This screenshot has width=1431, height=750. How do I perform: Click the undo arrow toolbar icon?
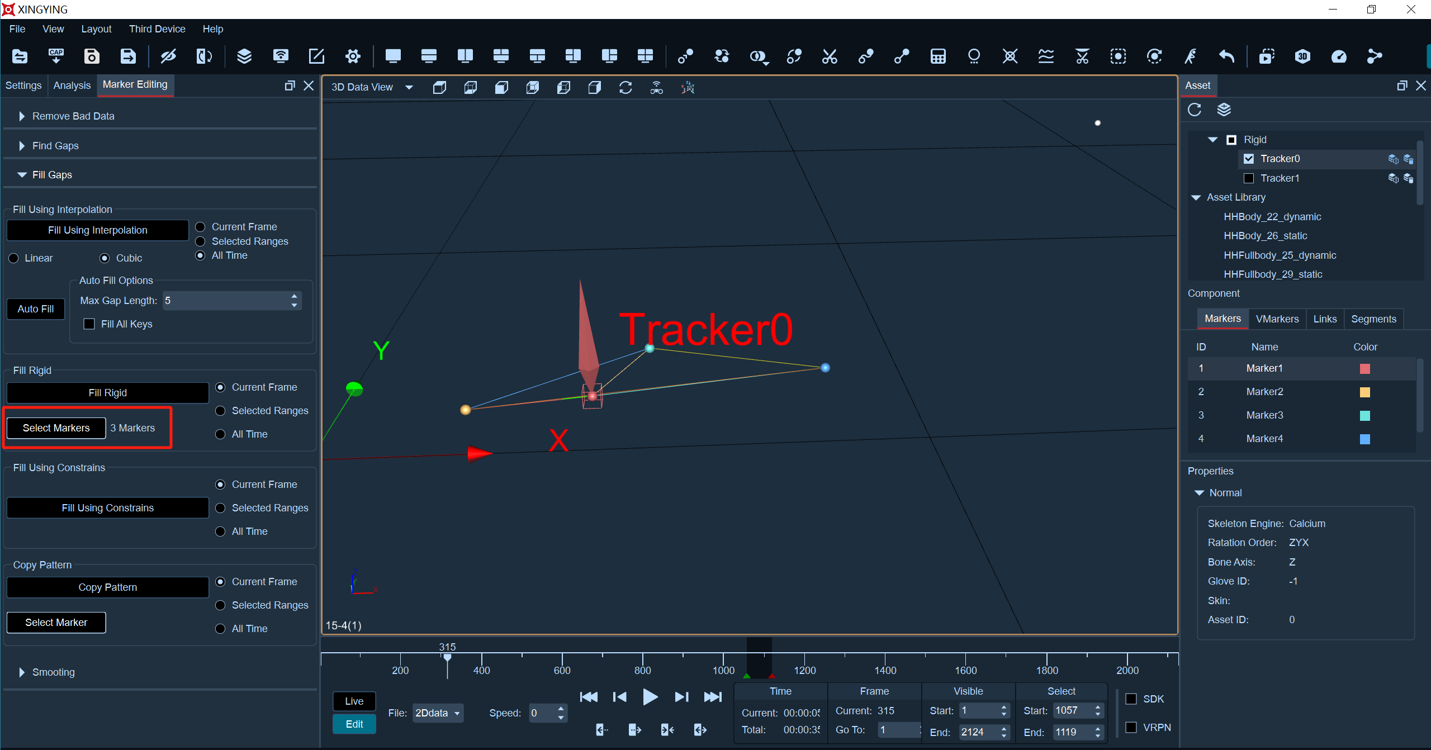tap(1226, 56)
